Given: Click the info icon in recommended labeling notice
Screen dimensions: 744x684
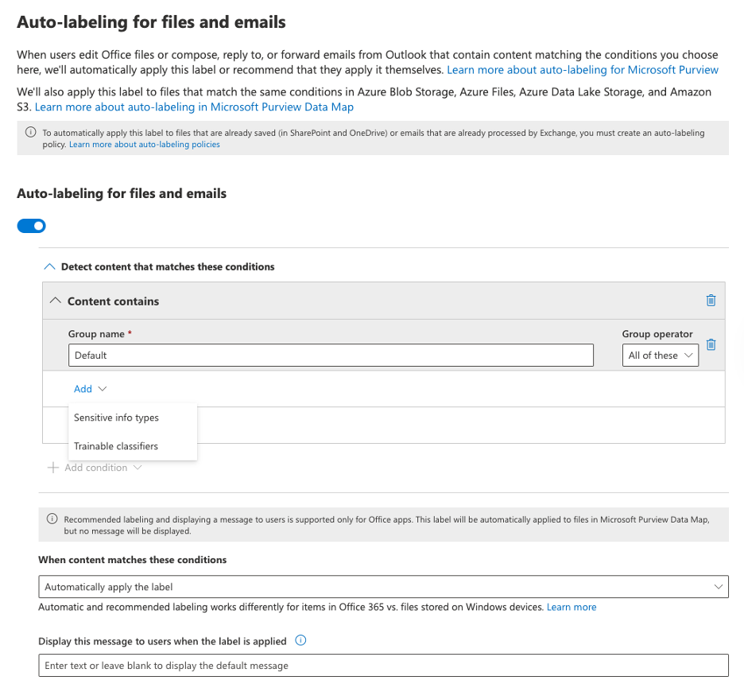Looking at the screenshot, I should coord(52,519).
